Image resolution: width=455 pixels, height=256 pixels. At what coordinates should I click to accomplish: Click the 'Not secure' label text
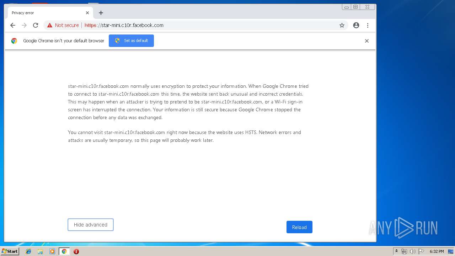click(x=67, y=25)
